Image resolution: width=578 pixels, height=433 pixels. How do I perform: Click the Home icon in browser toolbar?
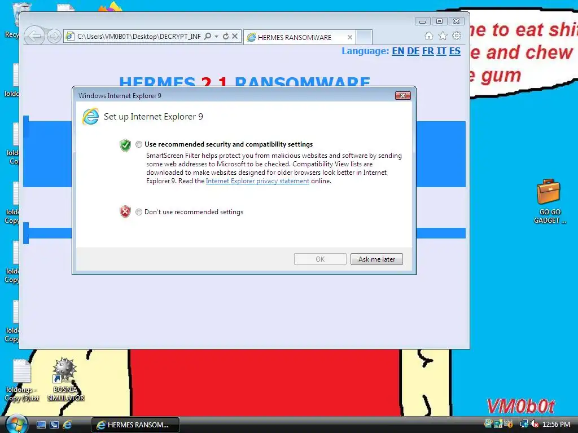coord(429,36)
